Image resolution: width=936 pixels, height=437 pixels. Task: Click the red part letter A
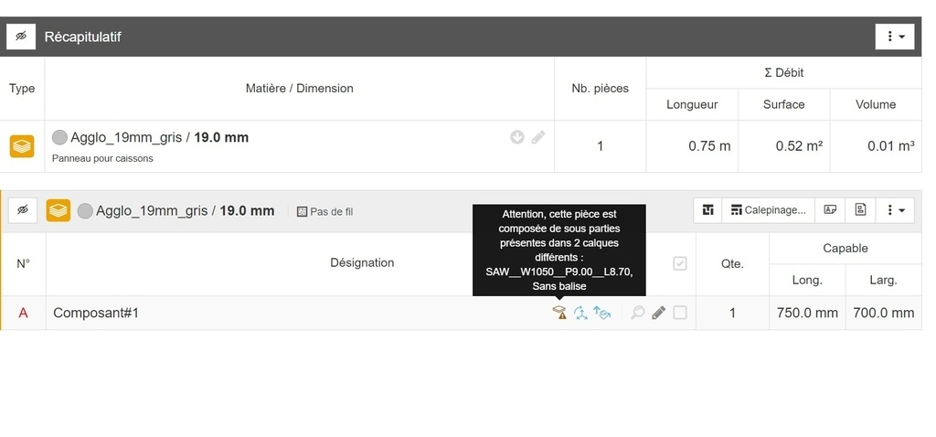tap(23, 313)
